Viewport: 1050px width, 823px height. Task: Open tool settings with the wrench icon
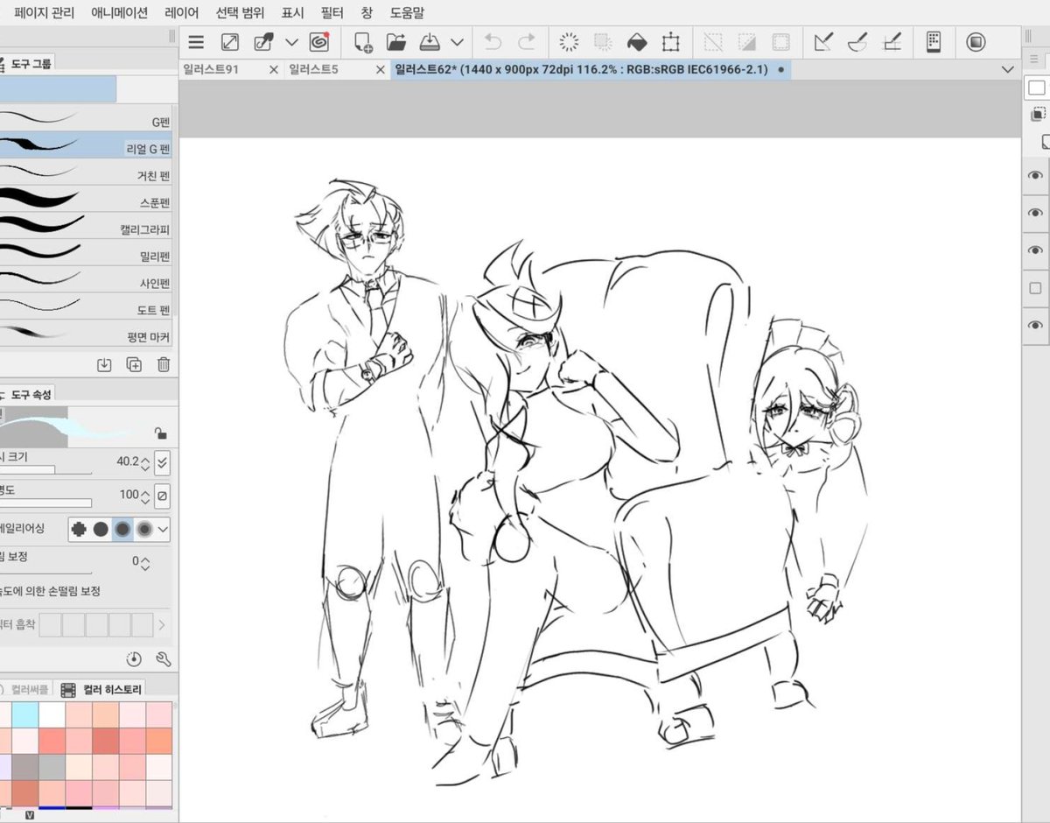[164, 658]
